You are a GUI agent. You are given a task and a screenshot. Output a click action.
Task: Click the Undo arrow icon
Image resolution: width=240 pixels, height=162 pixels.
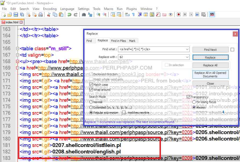pyautogui.click(x=69, y=15)
